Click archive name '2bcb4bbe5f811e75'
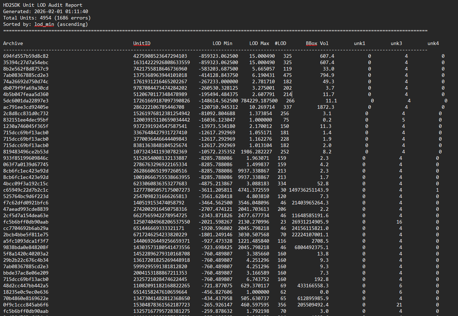The height and width of the screenshot is (316, 458). click(26, 235)
